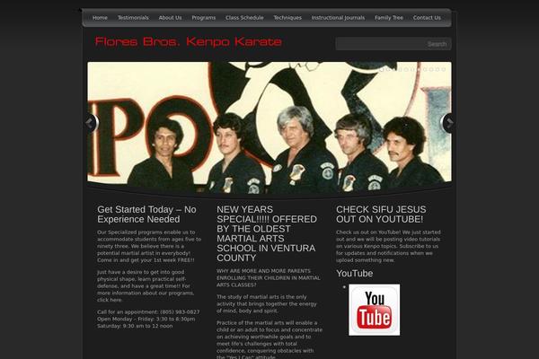Open the YouTube logo image link
Viewport: 539px width, 359px height.
(x=374, y=310)
